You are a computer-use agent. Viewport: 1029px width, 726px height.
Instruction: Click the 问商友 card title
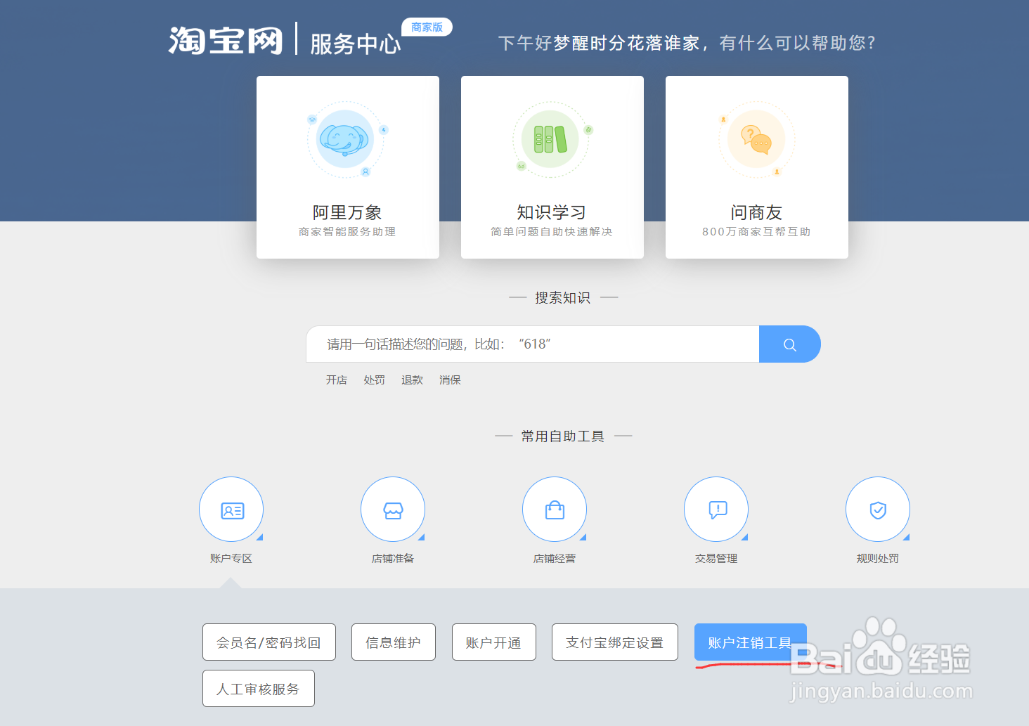756,212
